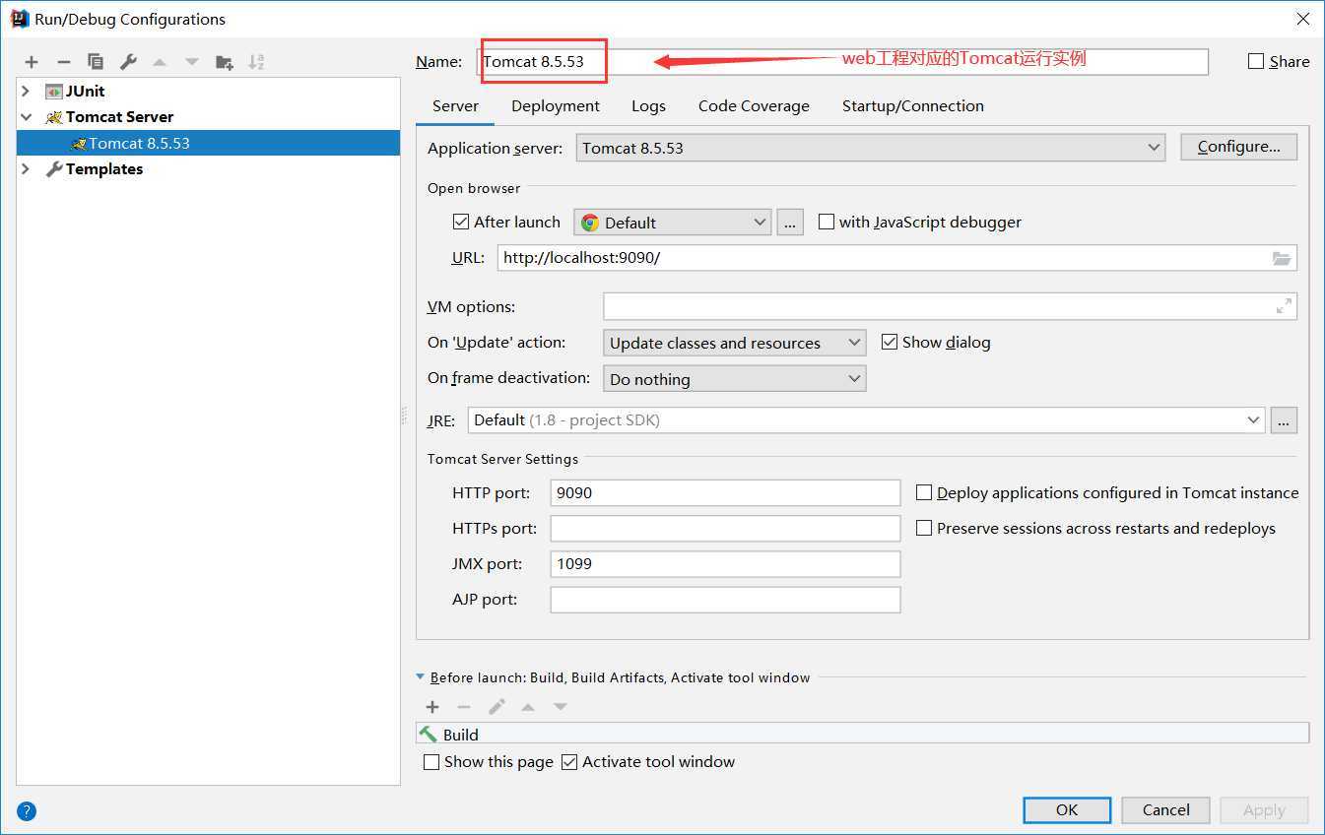Collapse the Tomcat Server tree node
Image resolution: width=1325 pixels, height=835 pixels.
coord(27,117)
